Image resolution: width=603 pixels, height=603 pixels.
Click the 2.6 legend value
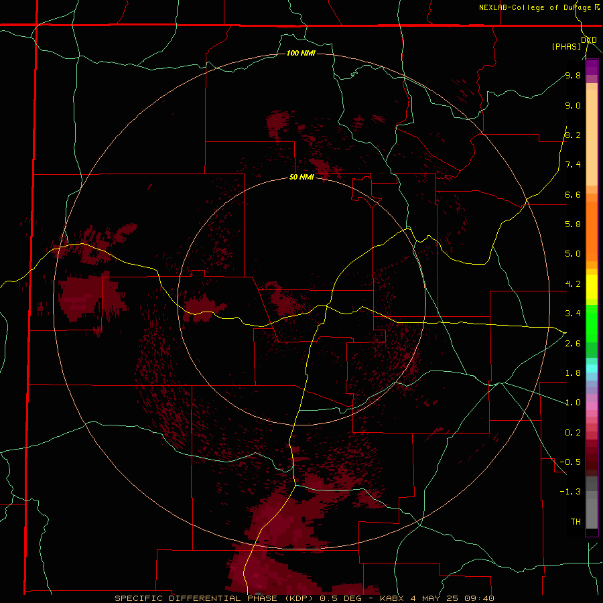[573, 344]
